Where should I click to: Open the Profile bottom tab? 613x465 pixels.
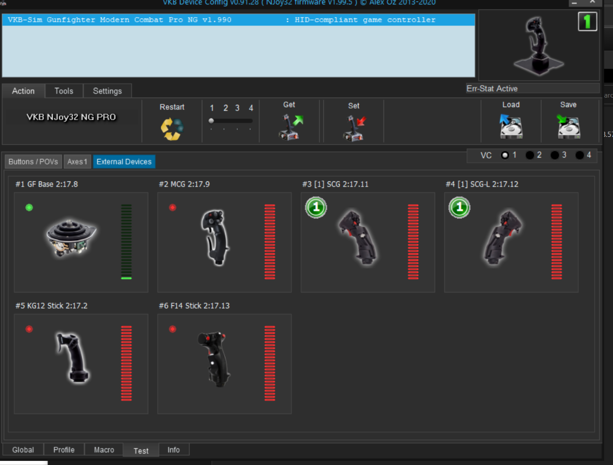[x=64, y=450]
